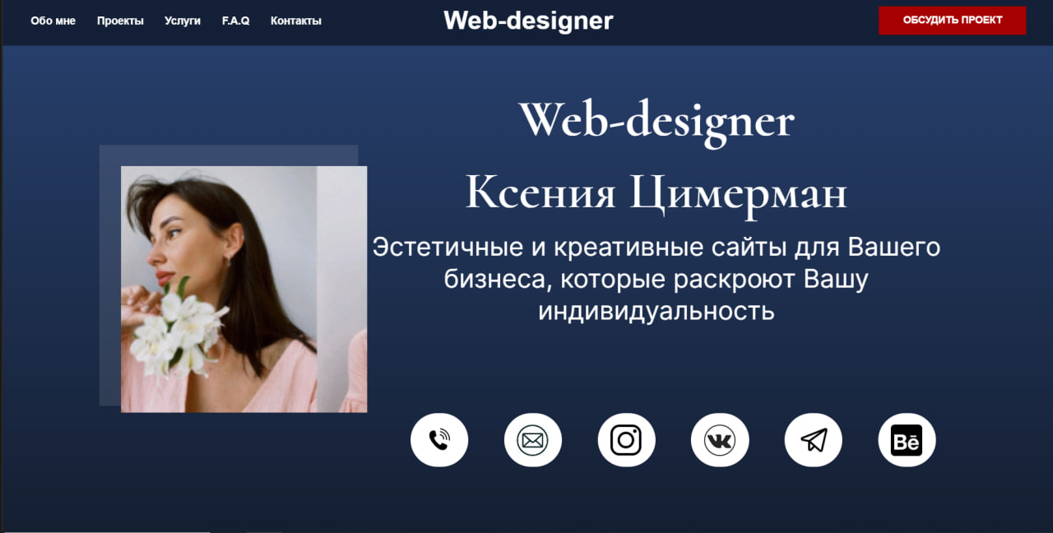Click the ОБСУДИТЬ ПРОЕКТ button
1053x533 pixels.
coord(953,21)
